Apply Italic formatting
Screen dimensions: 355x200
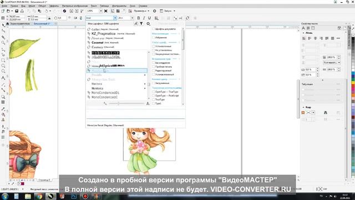point(144,18)
